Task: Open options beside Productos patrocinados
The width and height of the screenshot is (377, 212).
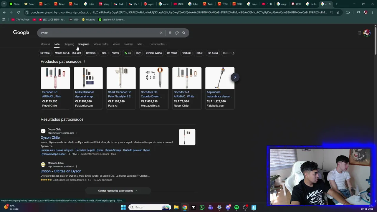Action: (x=84, y=62)
